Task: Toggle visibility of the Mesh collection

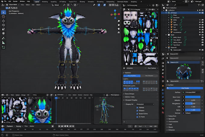Action: click(200, 35)
